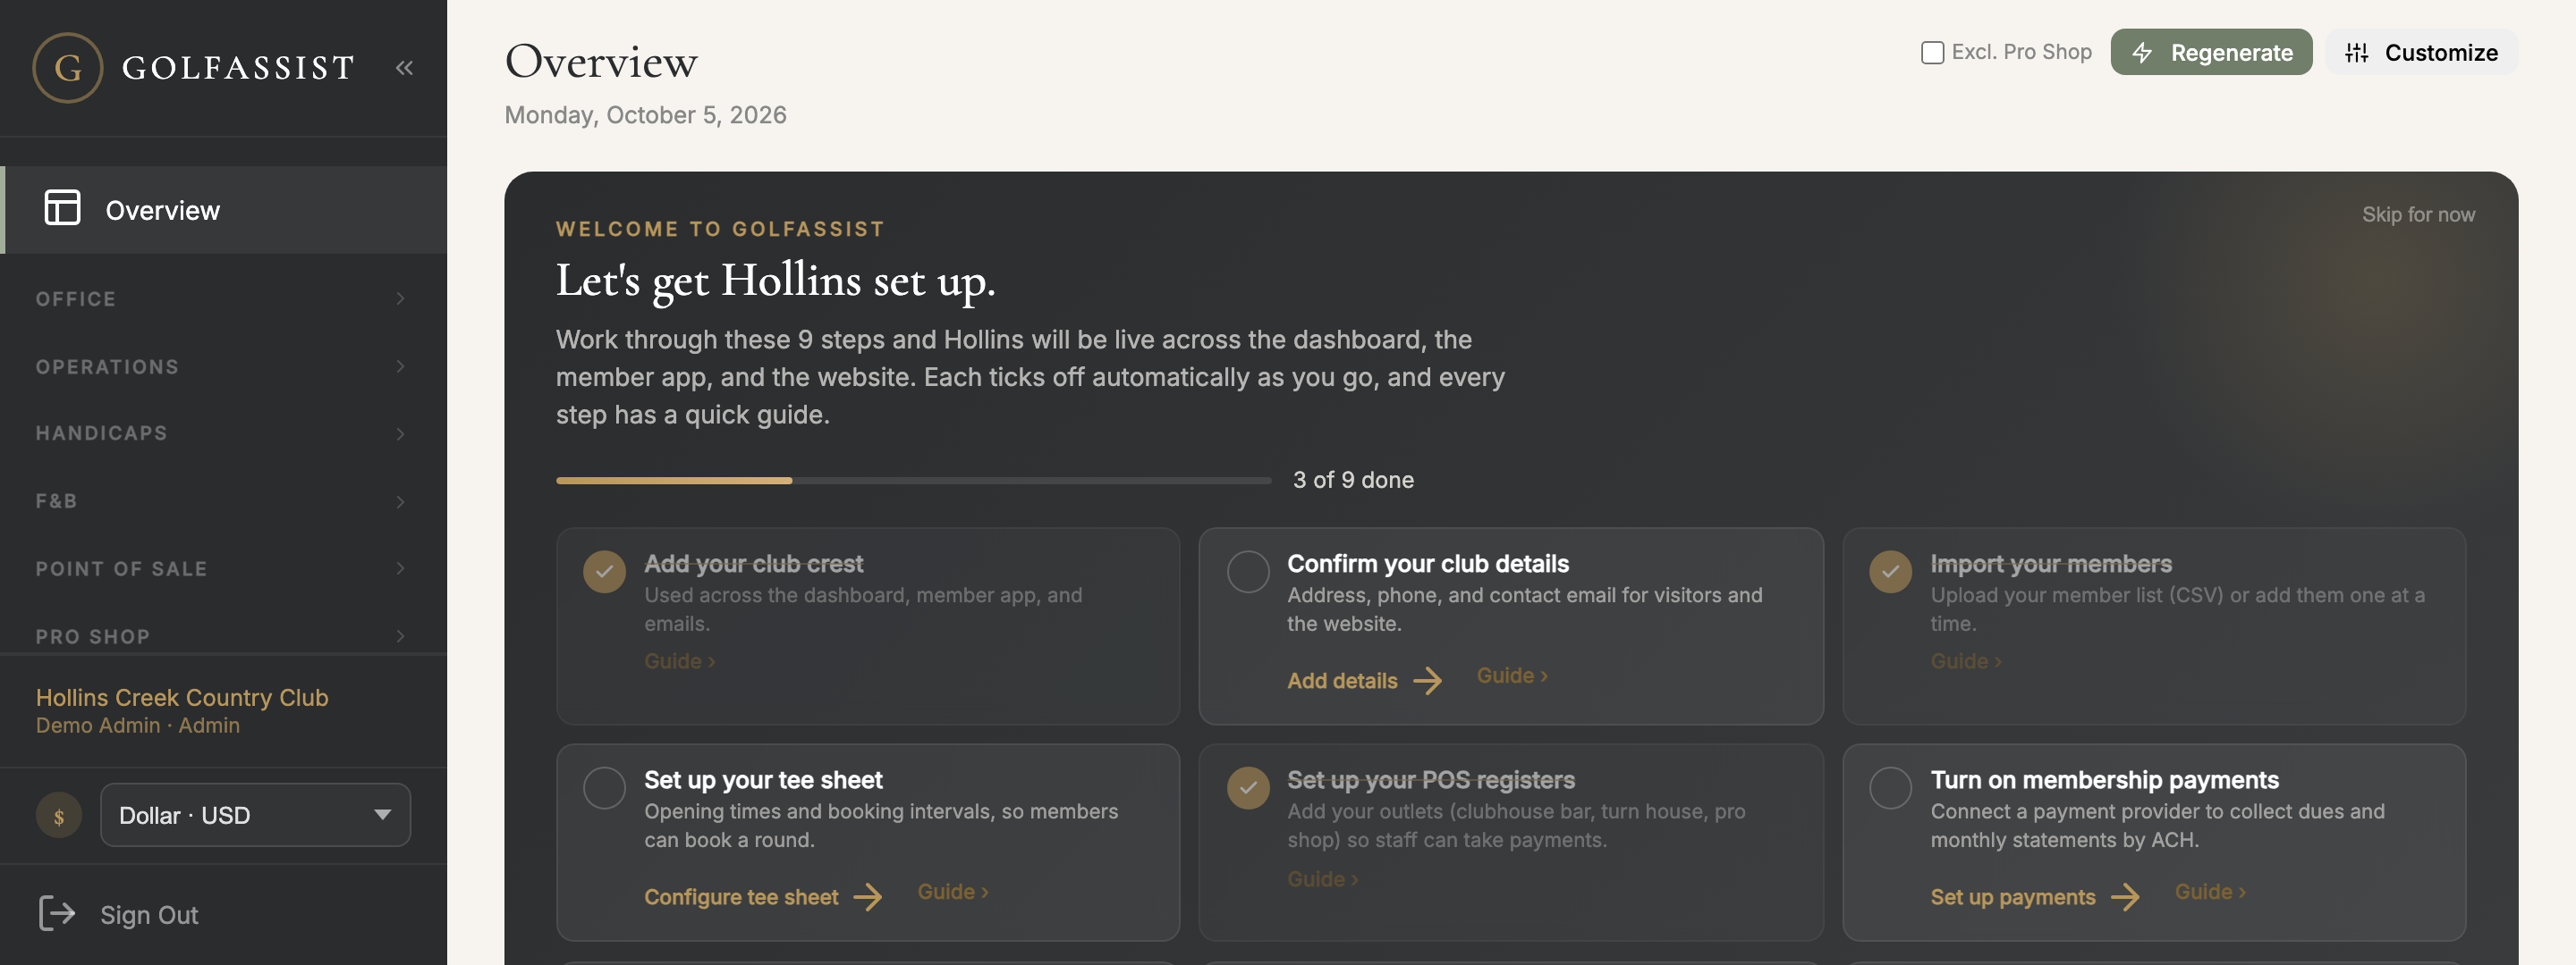Click the Sign Out door icon
This screenshot has width=2576, height=965.
click(x=56, y=913)
